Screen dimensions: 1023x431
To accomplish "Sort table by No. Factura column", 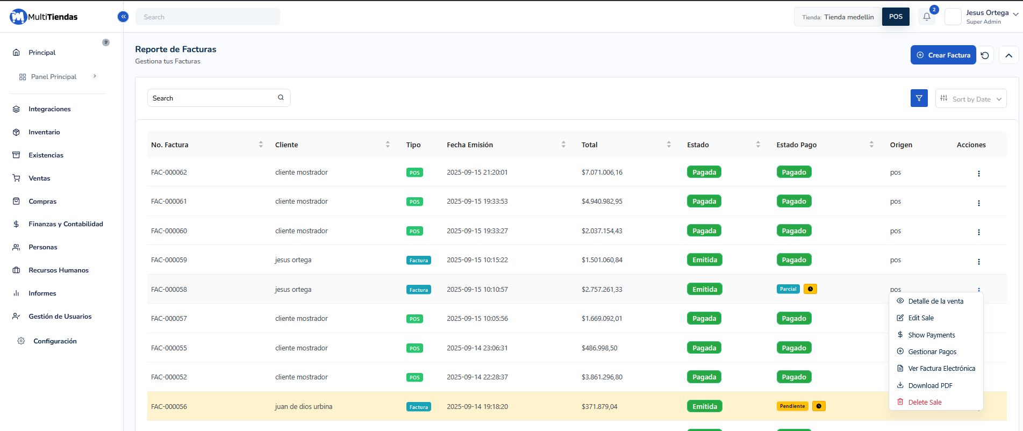I will [261, 145].
